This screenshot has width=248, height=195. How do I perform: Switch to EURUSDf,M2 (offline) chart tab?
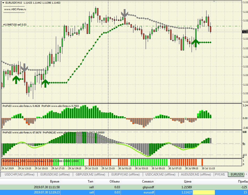point(55,174)
